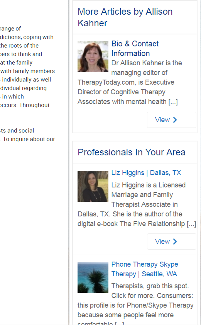
Task: Click the Seattle, WA location text
Action: 159,274
